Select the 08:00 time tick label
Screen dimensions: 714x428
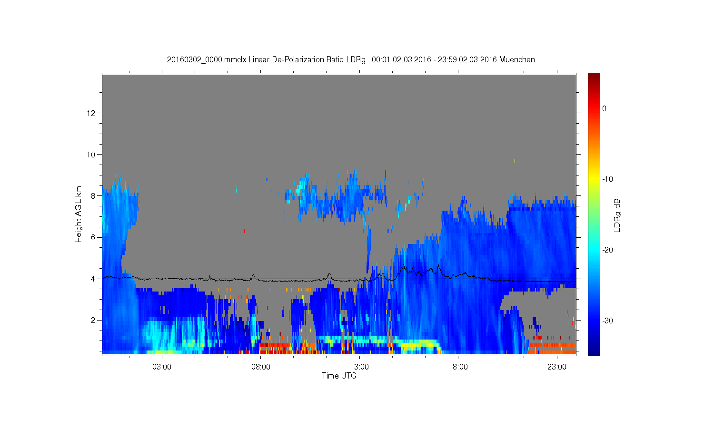tap(261, 367)
